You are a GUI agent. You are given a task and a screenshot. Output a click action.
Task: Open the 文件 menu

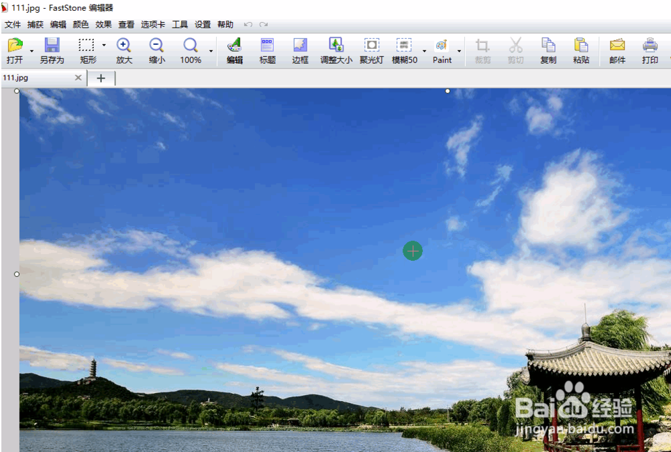12,24
